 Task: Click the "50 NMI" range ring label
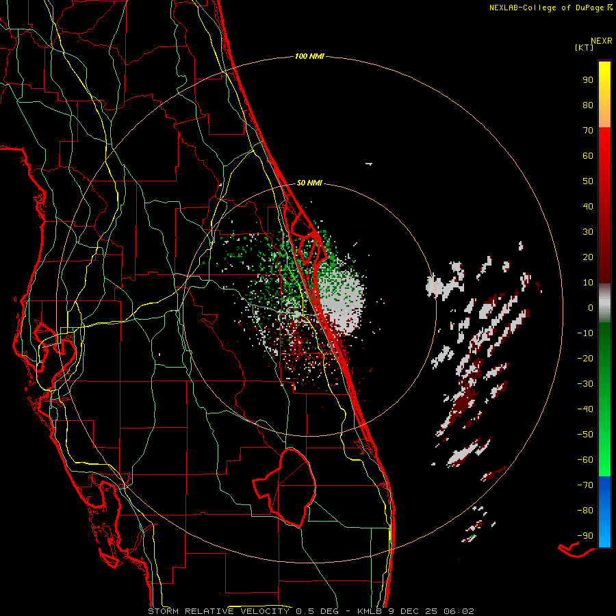pos(309,183)
